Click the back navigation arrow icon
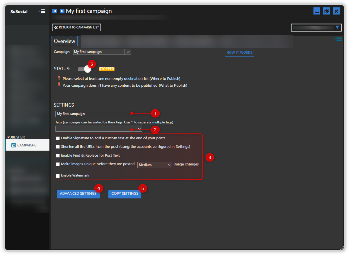 pyautogui.click(x=55, y=11)
